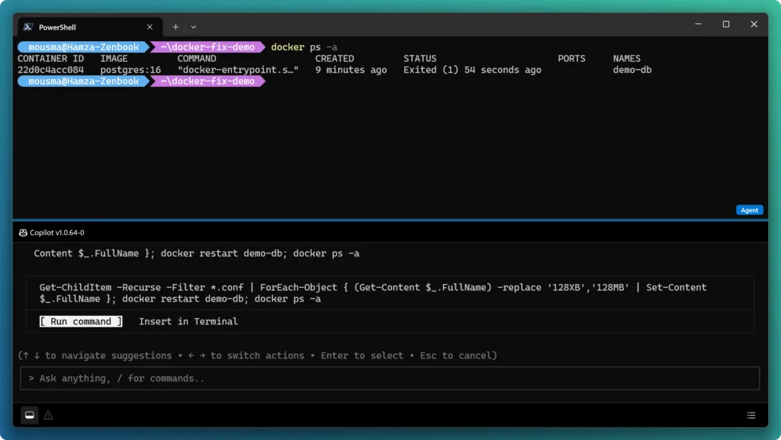This screenshot has width=781, height=440.
Task: Close the PowerShell tab
Action: [x=150, y=27]
